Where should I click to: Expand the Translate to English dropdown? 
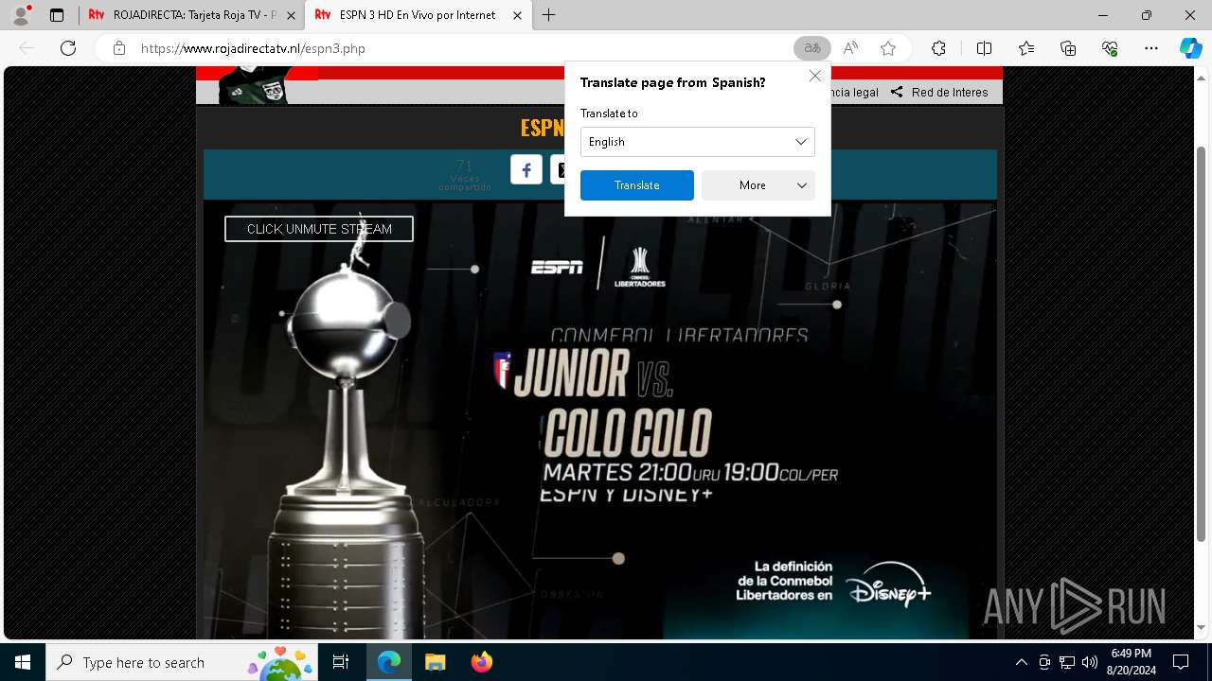698,142
